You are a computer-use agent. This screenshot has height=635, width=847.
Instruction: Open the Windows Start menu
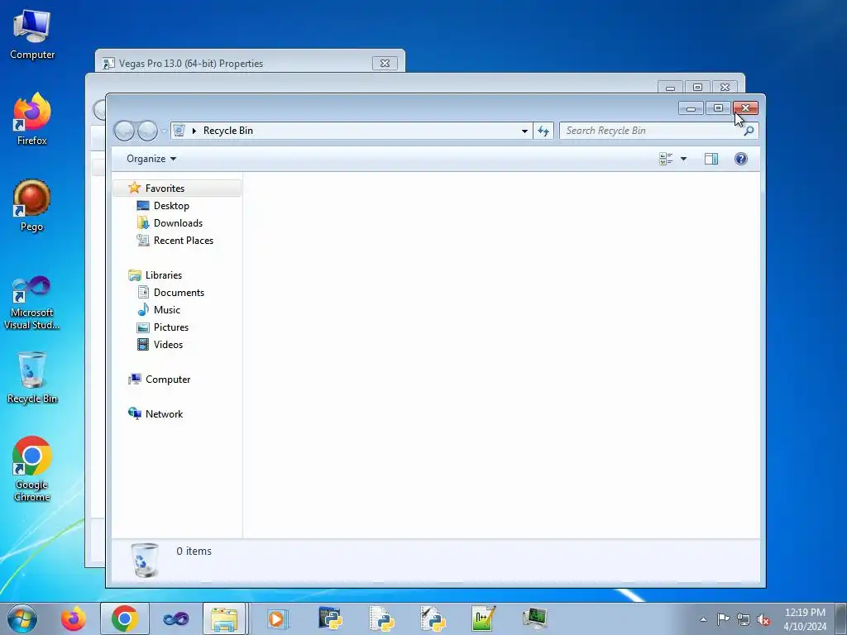tap(22, 618)
